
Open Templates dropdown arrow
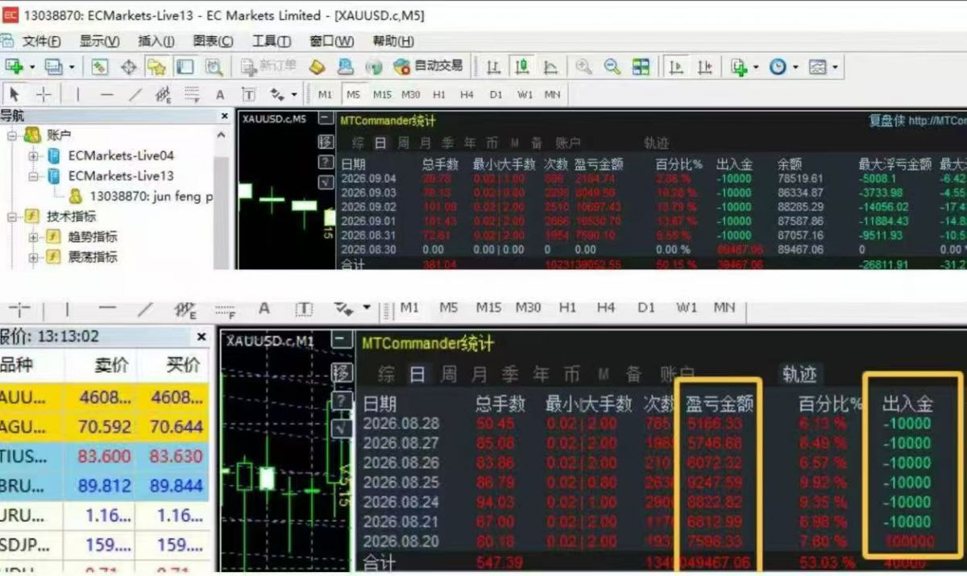pos(835,67)
